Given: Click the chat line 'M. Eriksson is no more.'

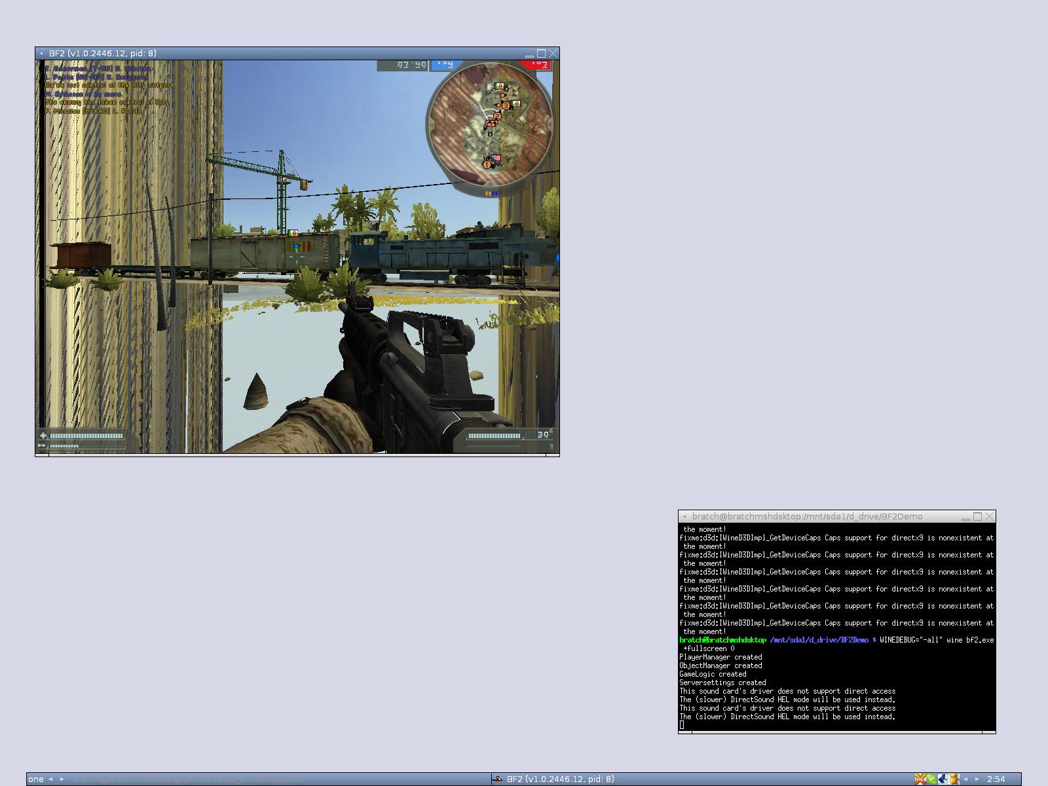Looking at the screenshot, I should pyautogui.click(x=84, y=94).
